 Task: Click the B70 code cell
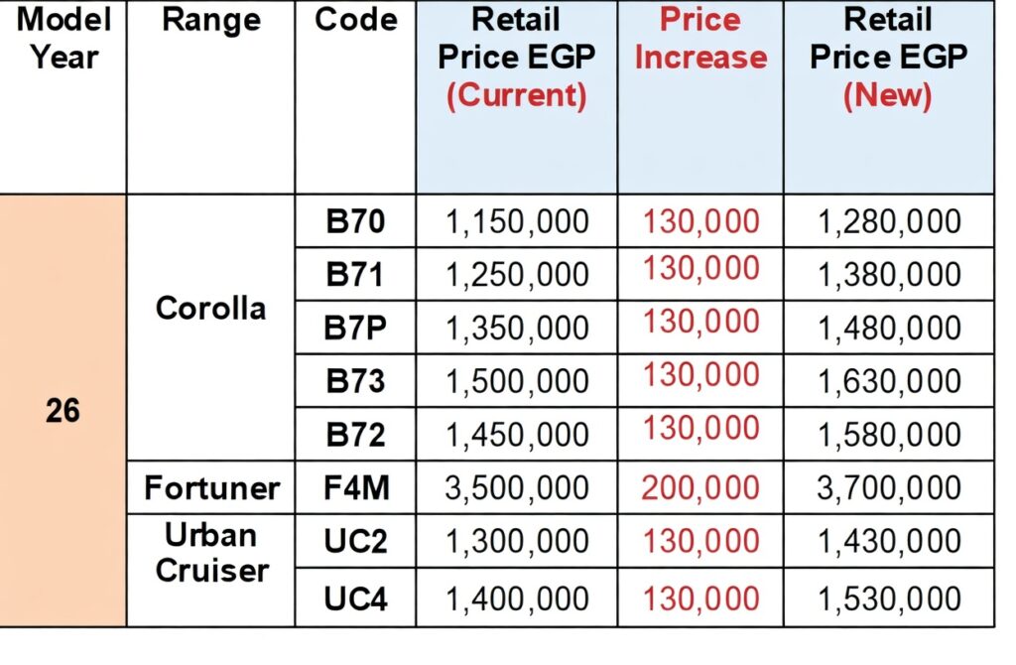click(355, 221)
